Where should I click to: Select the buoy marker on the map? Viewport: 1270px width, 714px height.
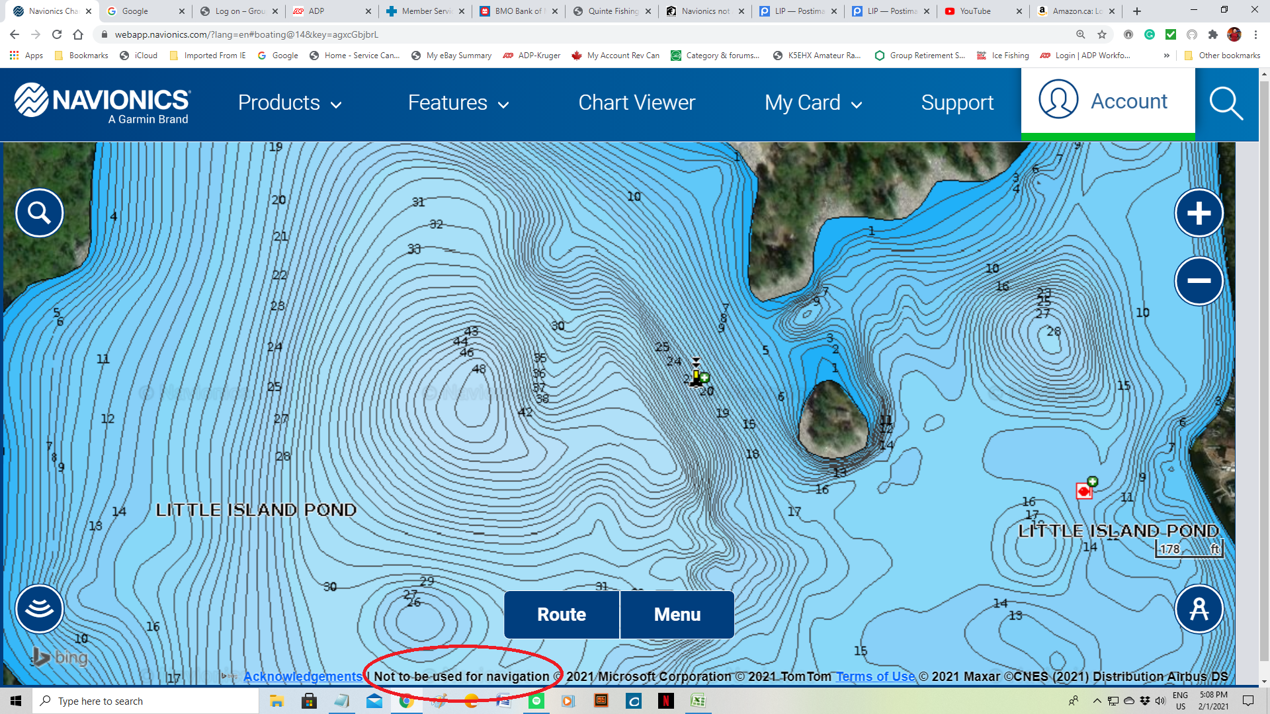(697, 374)
